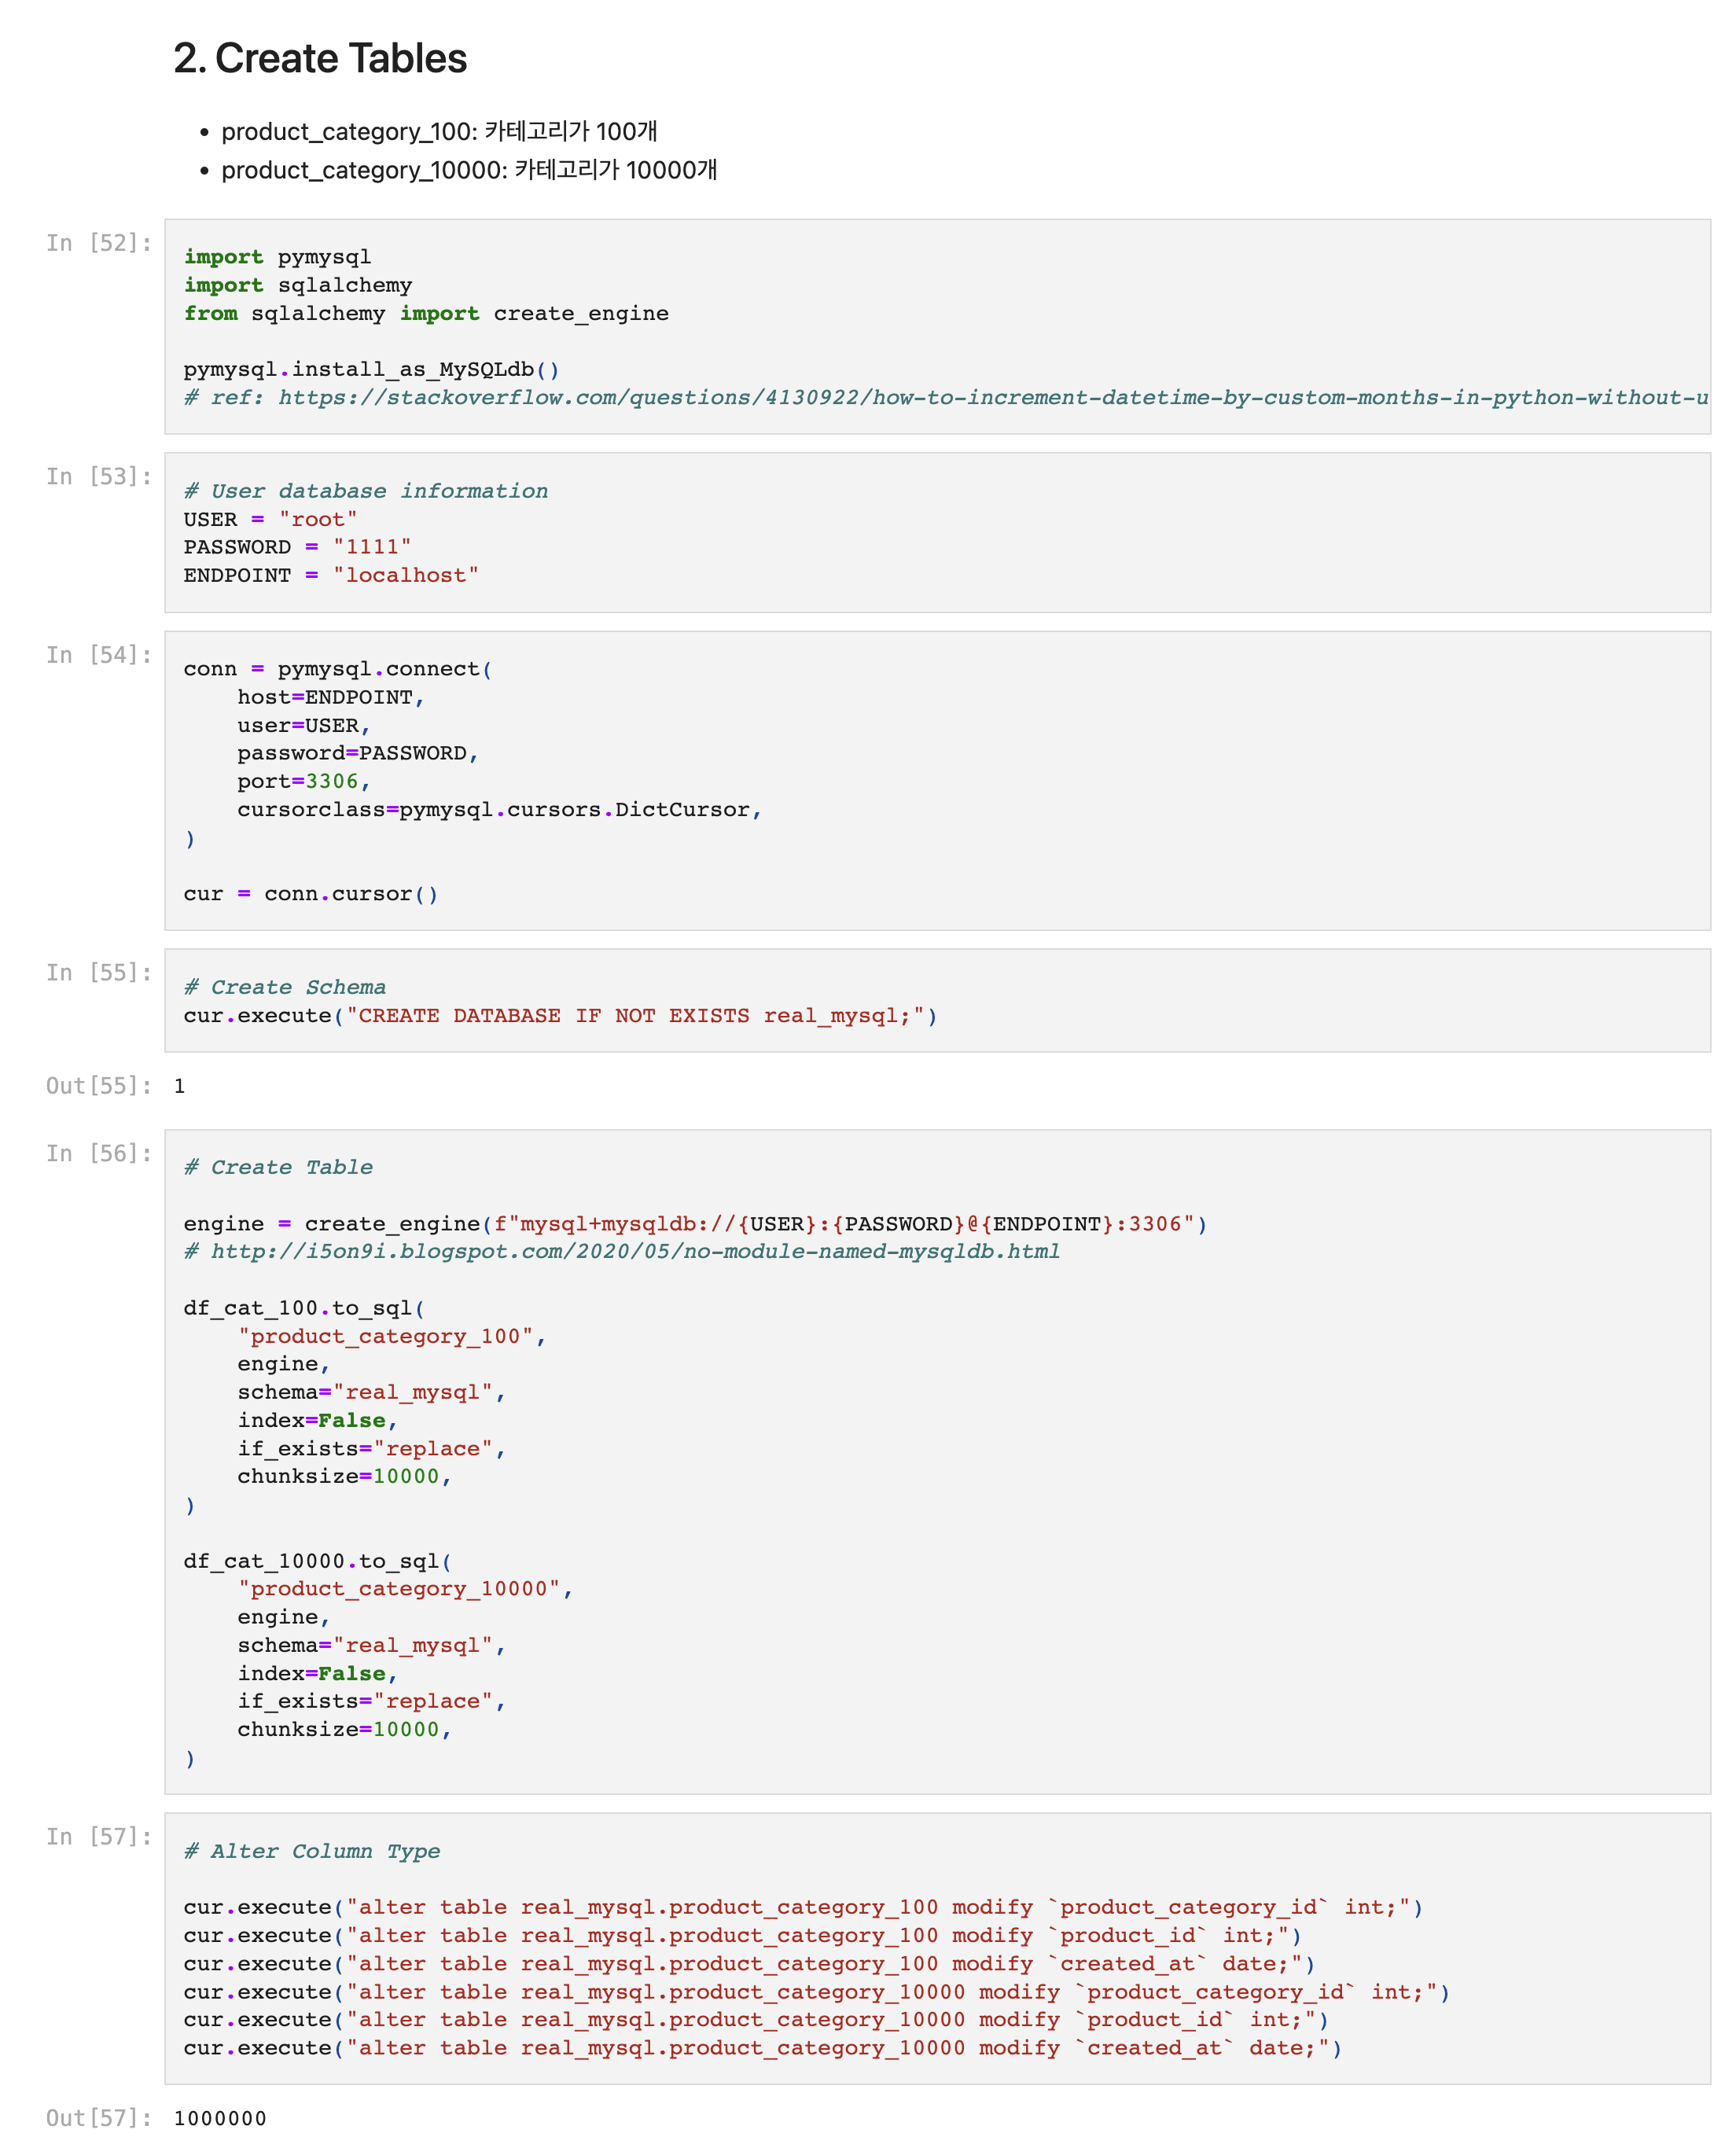The image size is (1736, 2148).
Task: Click the Out[57] output 1000000
Action: tap(220, 2118)
